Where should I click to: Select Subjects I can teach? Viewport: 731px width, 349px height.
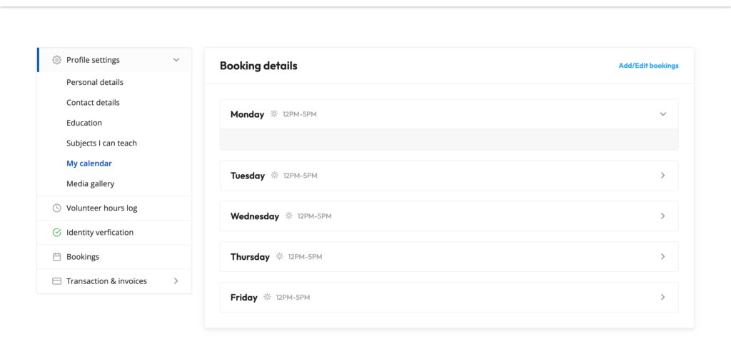click(x=101, y=143)
